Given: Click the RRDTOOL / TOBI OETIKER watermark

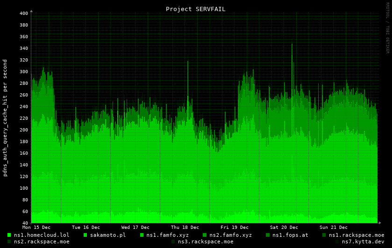Looking at the screenshot, I should (387, 28).
